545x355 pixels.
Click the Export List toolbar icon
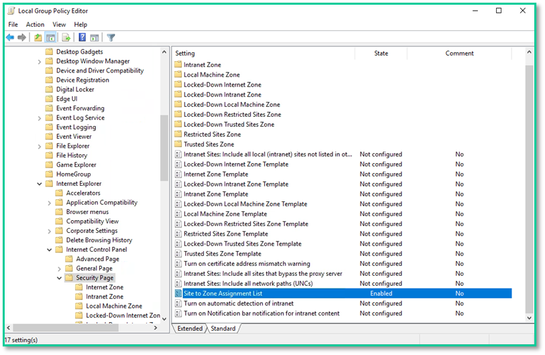point(66,38)
